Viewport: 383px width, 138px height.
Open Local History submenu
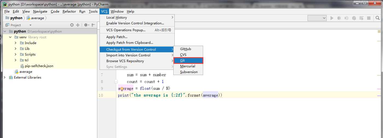click(137, 18)
